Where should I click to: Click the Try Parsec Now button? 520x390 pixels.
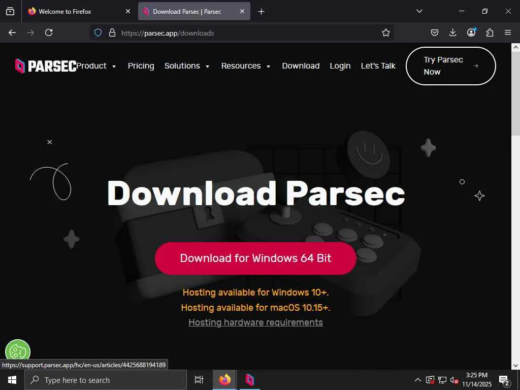(451, 66)
